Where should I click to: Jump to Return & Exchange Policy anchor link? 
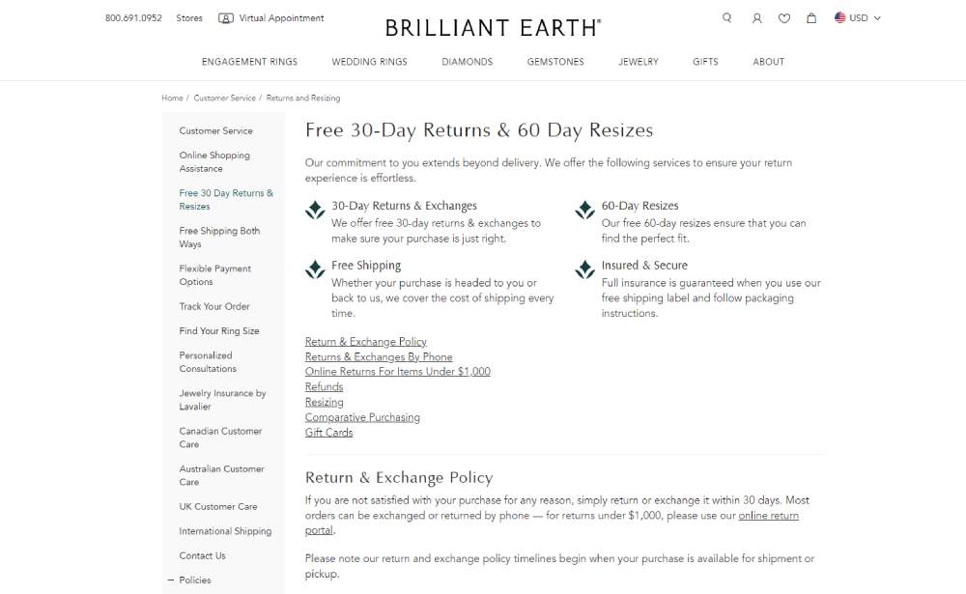(x=366, y=341)
